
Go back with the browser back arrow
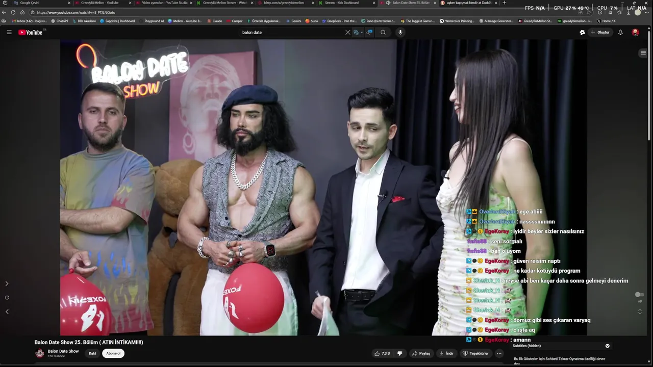pyautogui.click(x=5, y=12)
